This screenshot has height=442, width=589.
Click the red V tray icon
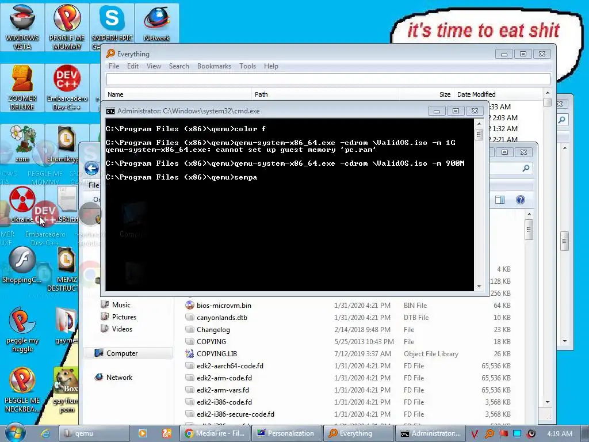pyautogui.click(x=475, y=434)
